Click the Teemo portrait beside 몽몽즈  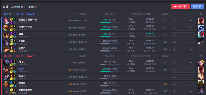(x=6, y=49)
